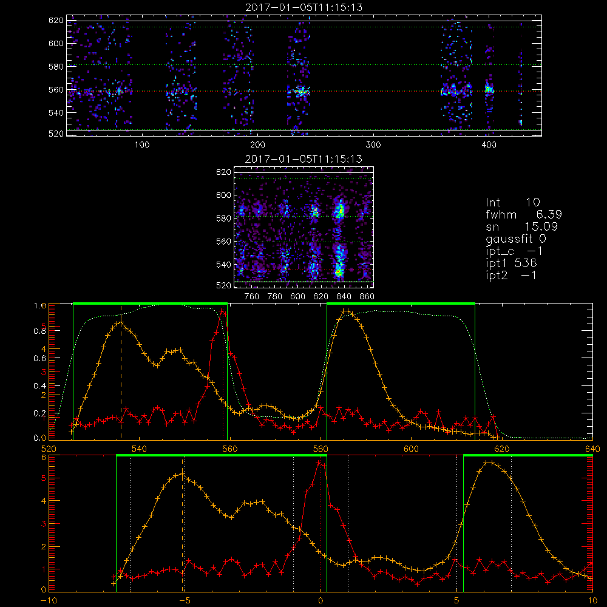Click x-axis label 760 under middle image
The image size is (607, 607).
tap(252, 297)
